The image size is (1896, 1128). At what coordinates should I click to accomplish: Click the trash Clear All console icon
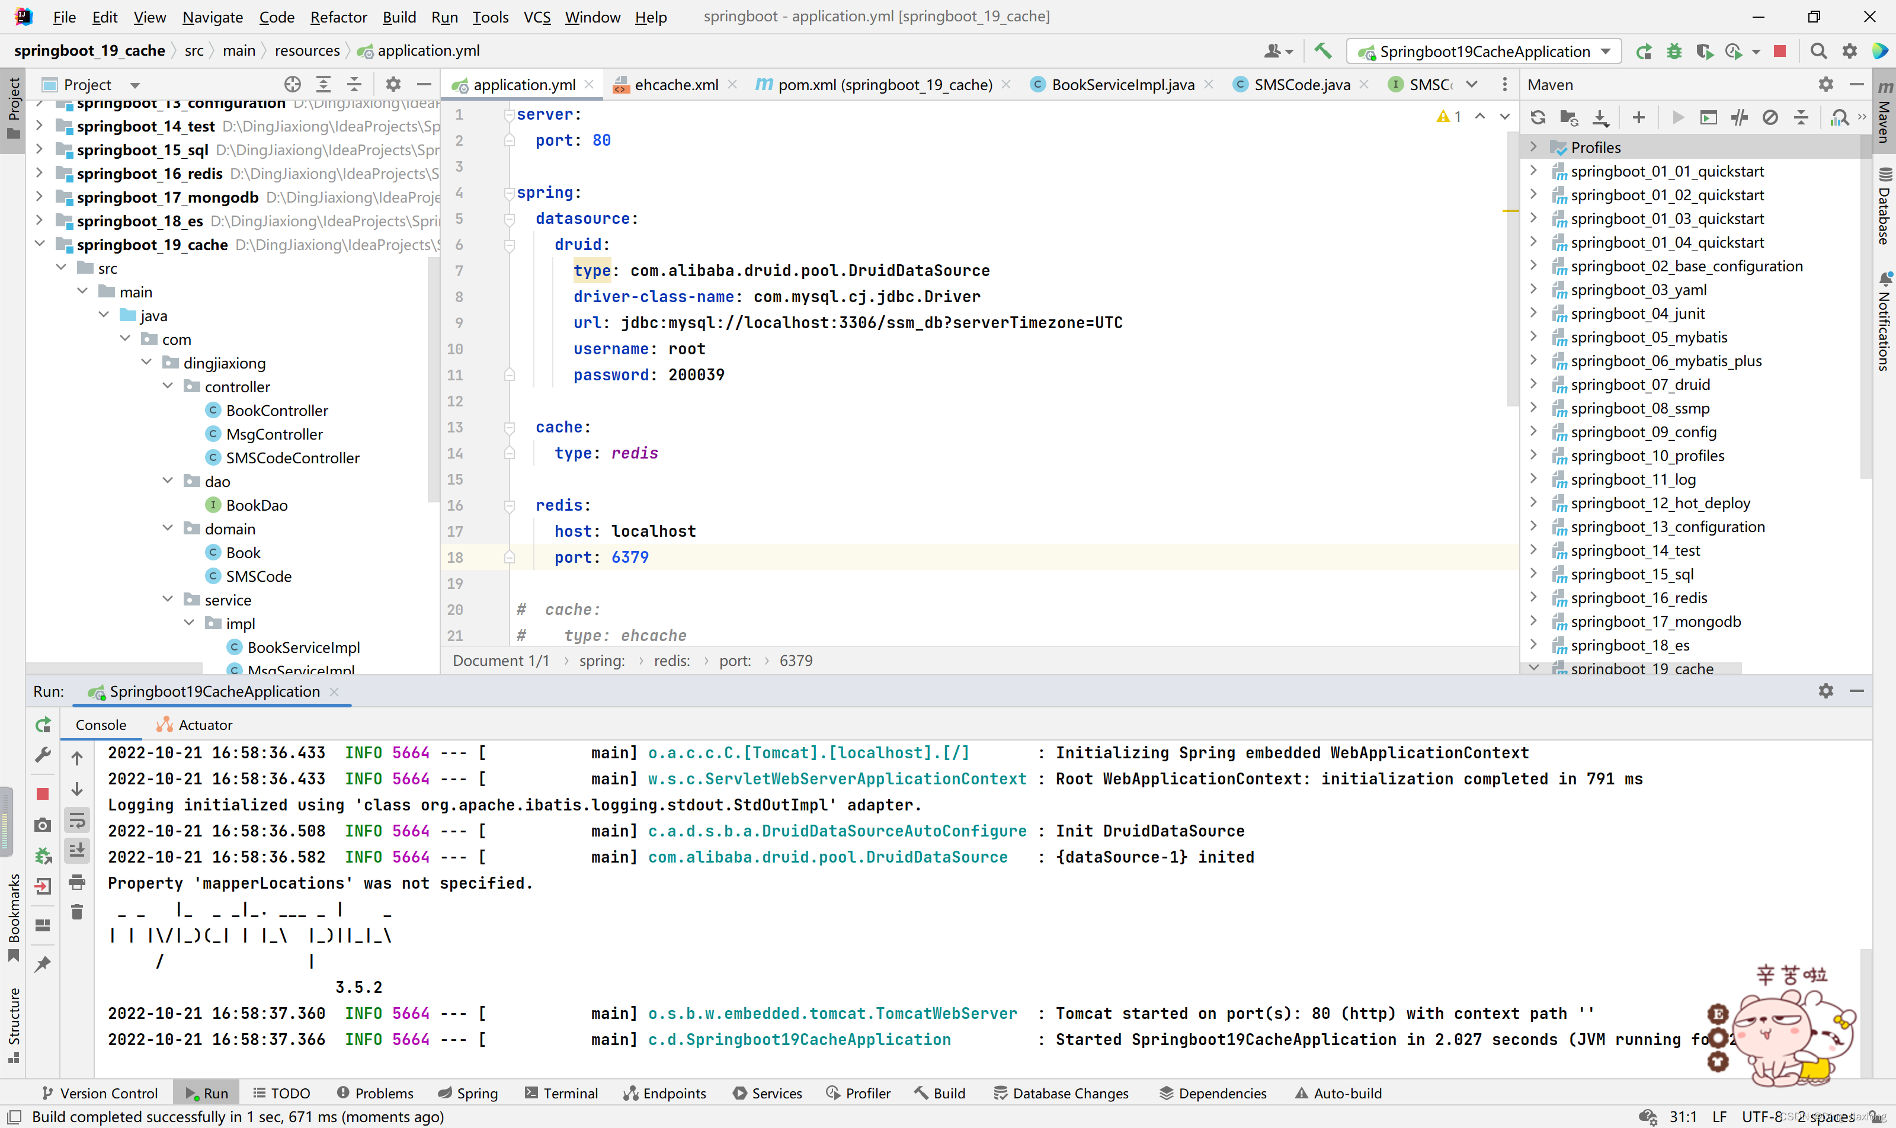77,912
